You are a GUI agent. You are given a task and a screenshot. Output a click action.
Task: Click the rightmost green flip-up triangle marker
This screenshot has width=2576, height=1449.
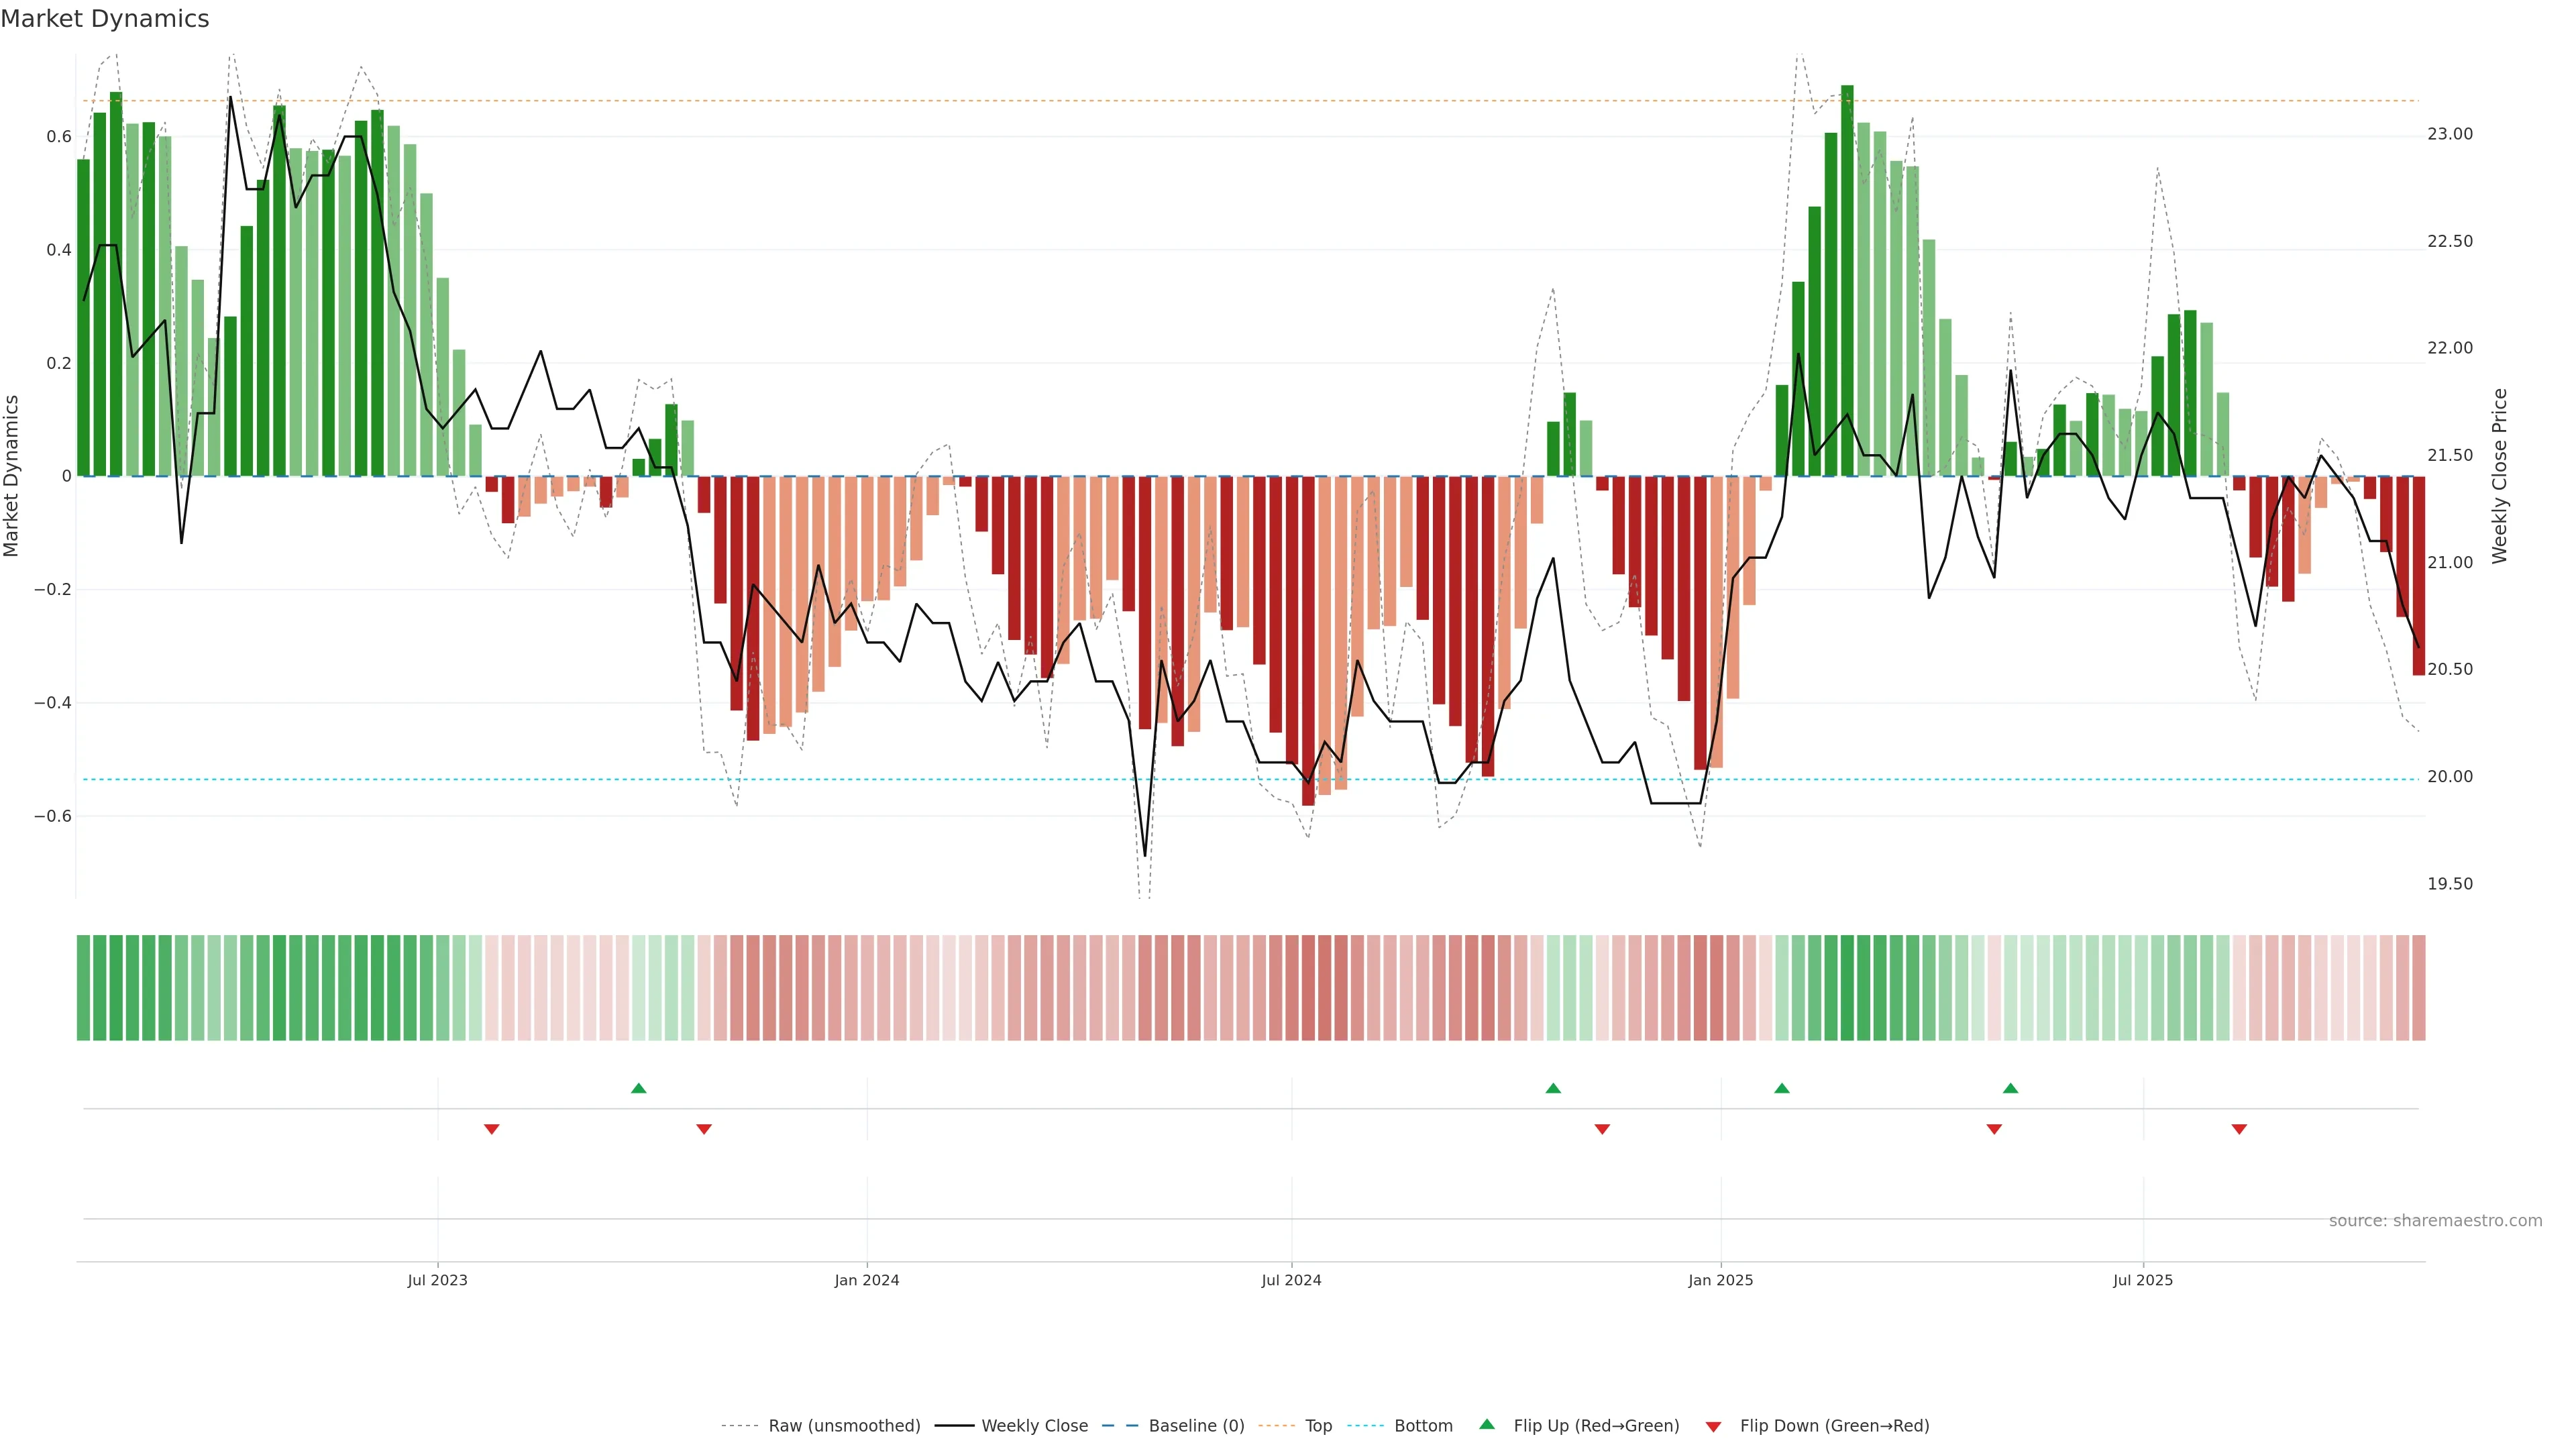pyautogui.click(x=2010, y=1088)
